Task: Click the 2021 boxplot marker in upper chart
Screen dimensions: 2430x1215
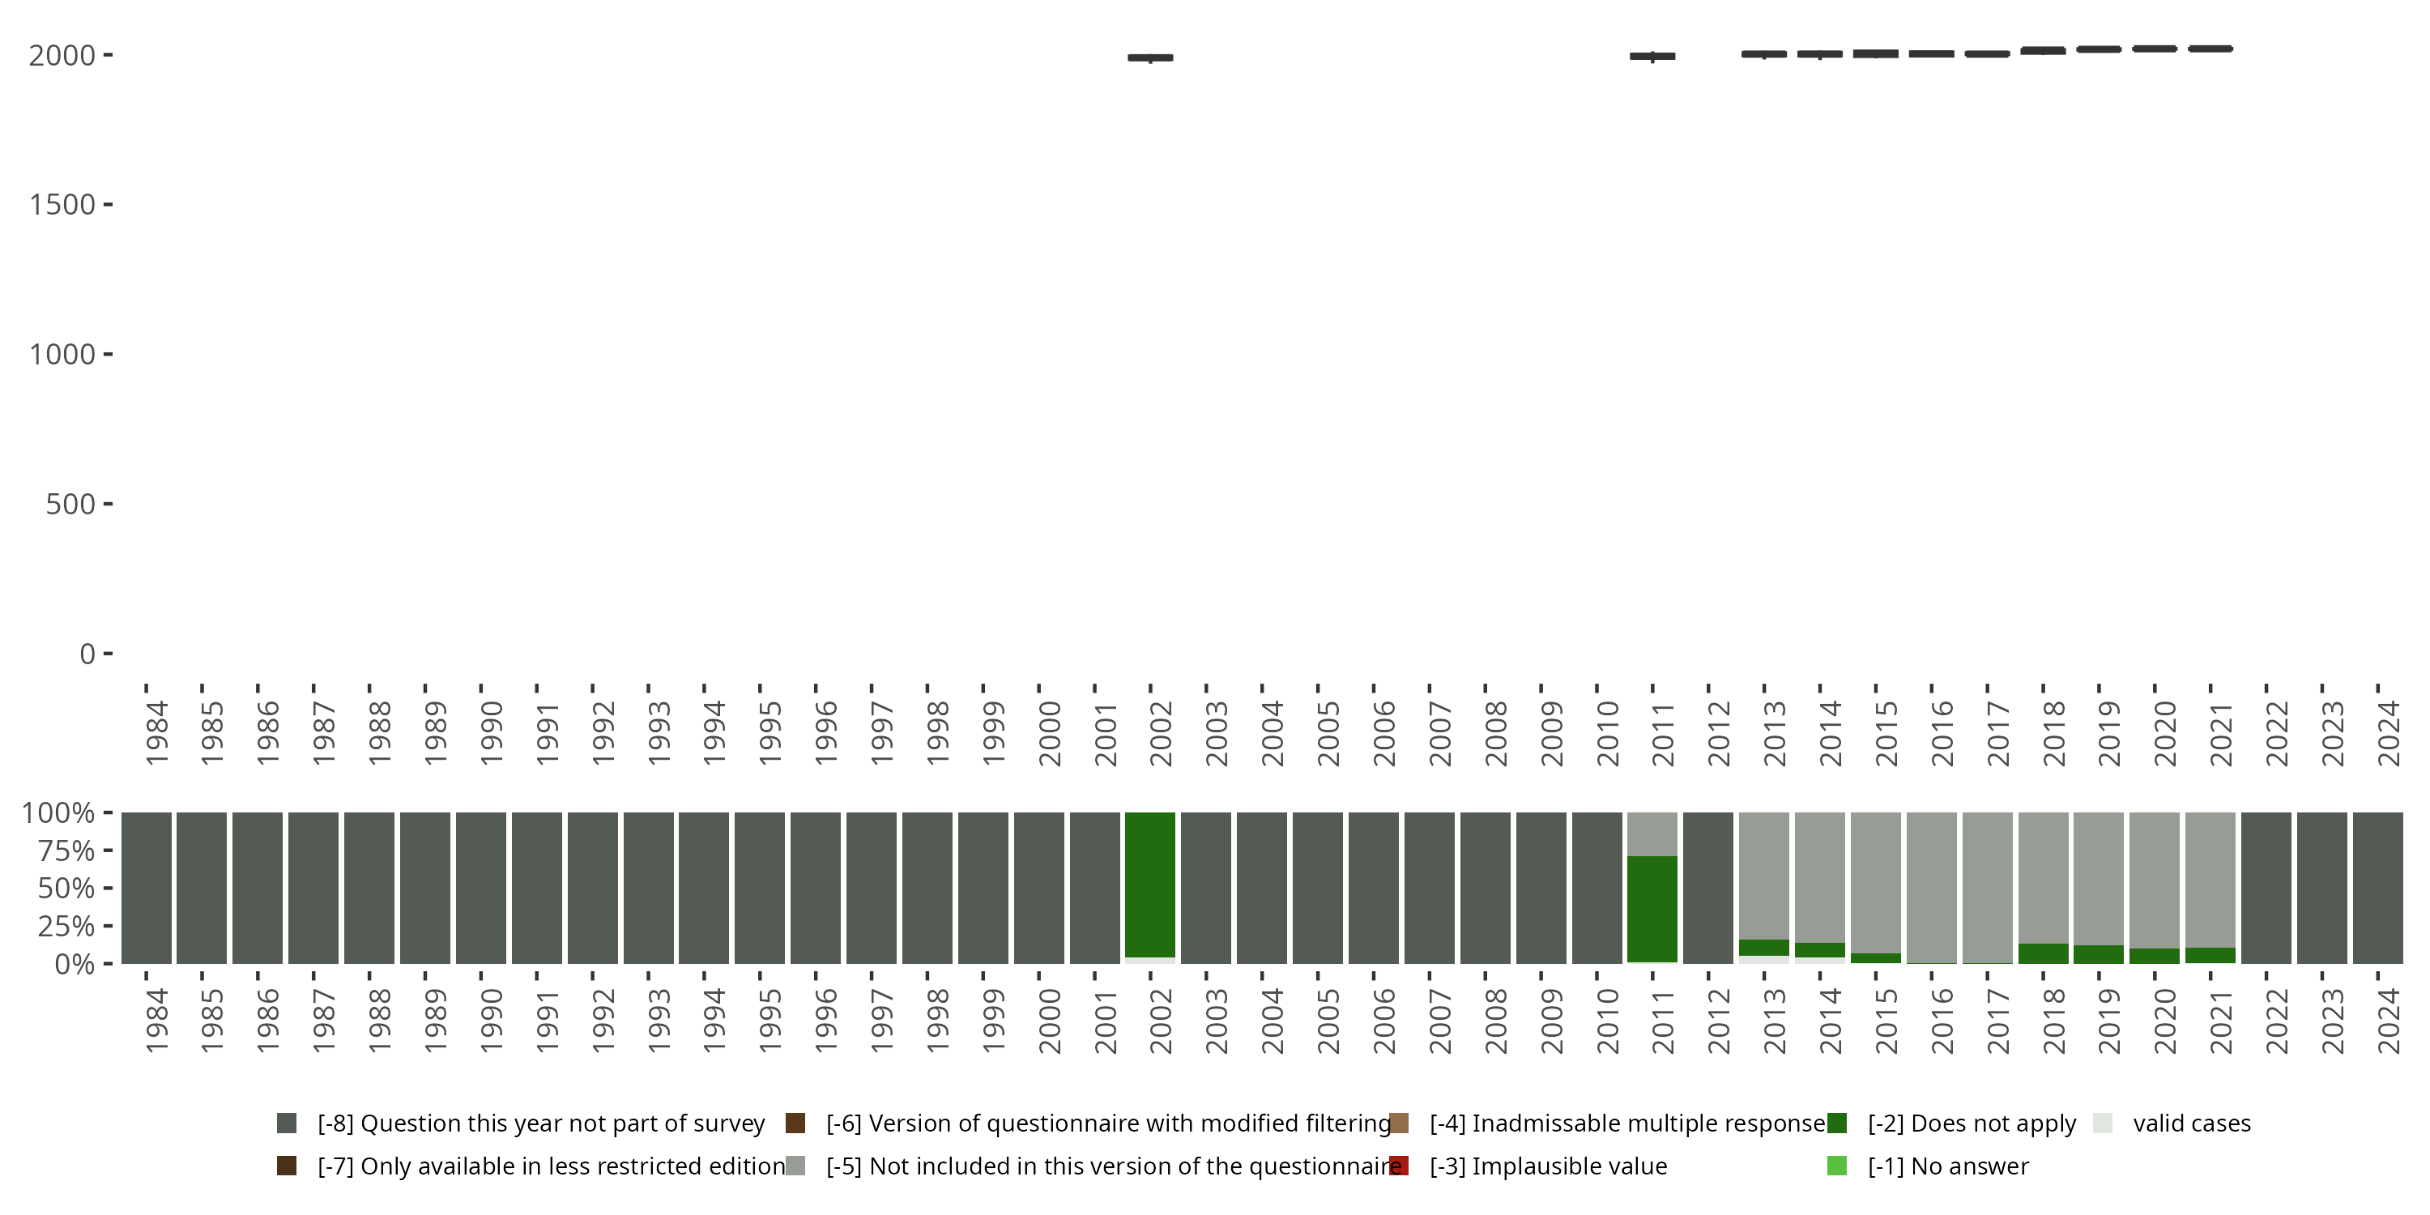Action: [x=2210, y=48]
